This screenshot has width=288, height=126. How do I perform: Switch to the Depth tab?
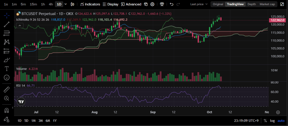[251, 4]
